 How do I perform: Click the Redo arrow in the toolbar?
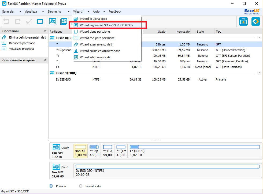pos(17,21)
